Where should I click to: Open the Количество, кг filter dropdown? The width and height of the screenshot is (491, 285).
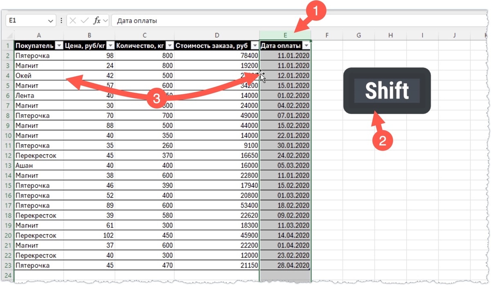coord(170,45)
